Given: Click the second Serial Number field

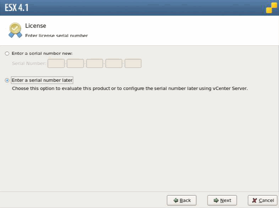Looking at the screenshot, I should 75,63.
